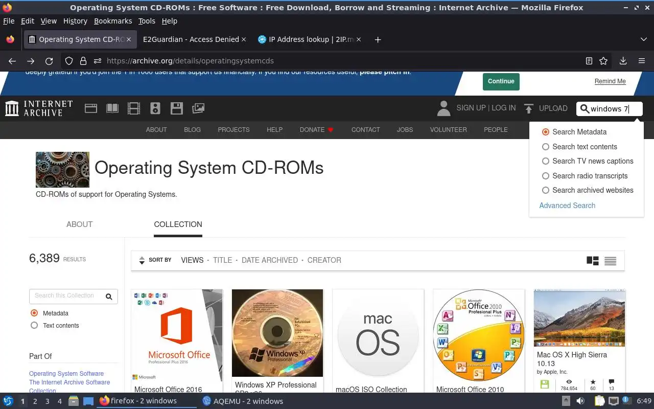Close the Operating System CD-ROMs tab
Viewport: 654px width, 409px height.
[x=129, y=39]
